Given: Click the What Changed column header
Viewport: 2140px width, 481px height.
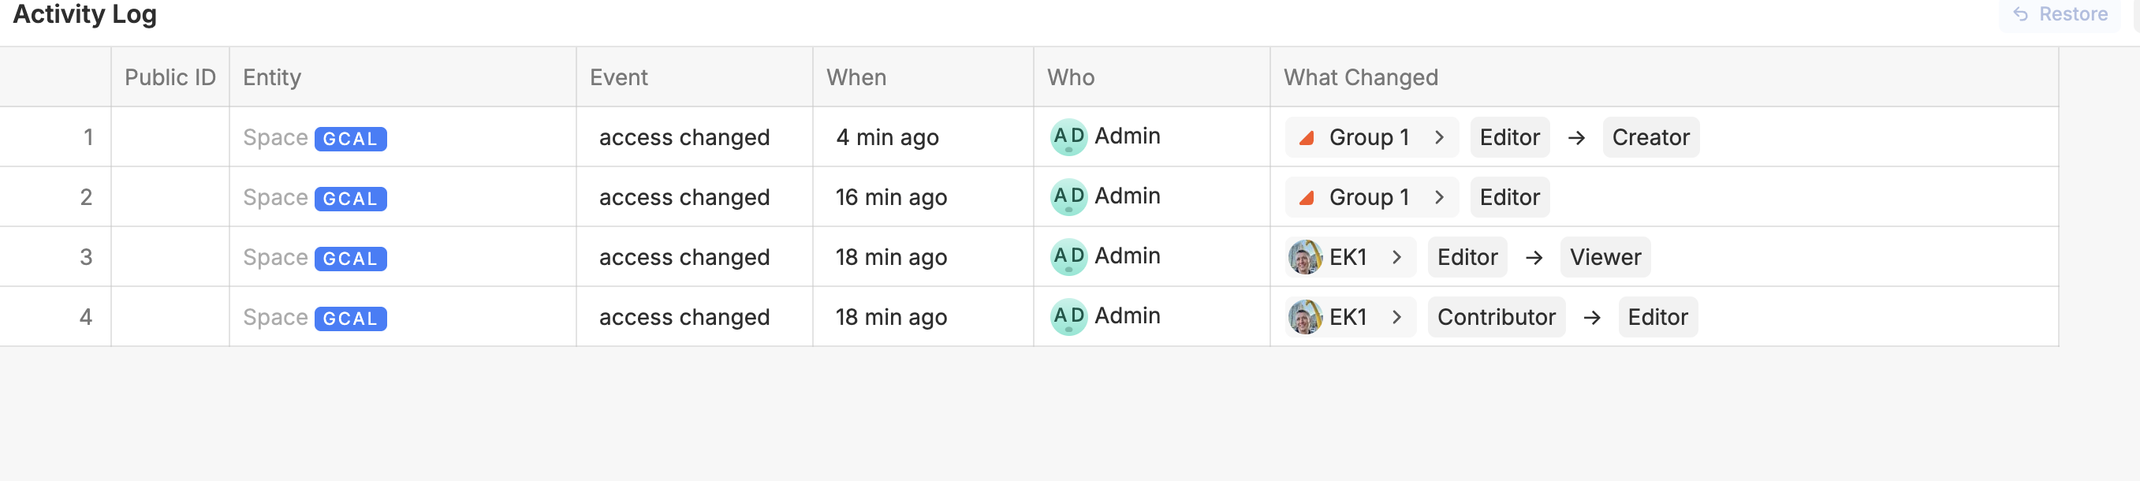Looking at the screenshot, I should [x=1360, y=77].
